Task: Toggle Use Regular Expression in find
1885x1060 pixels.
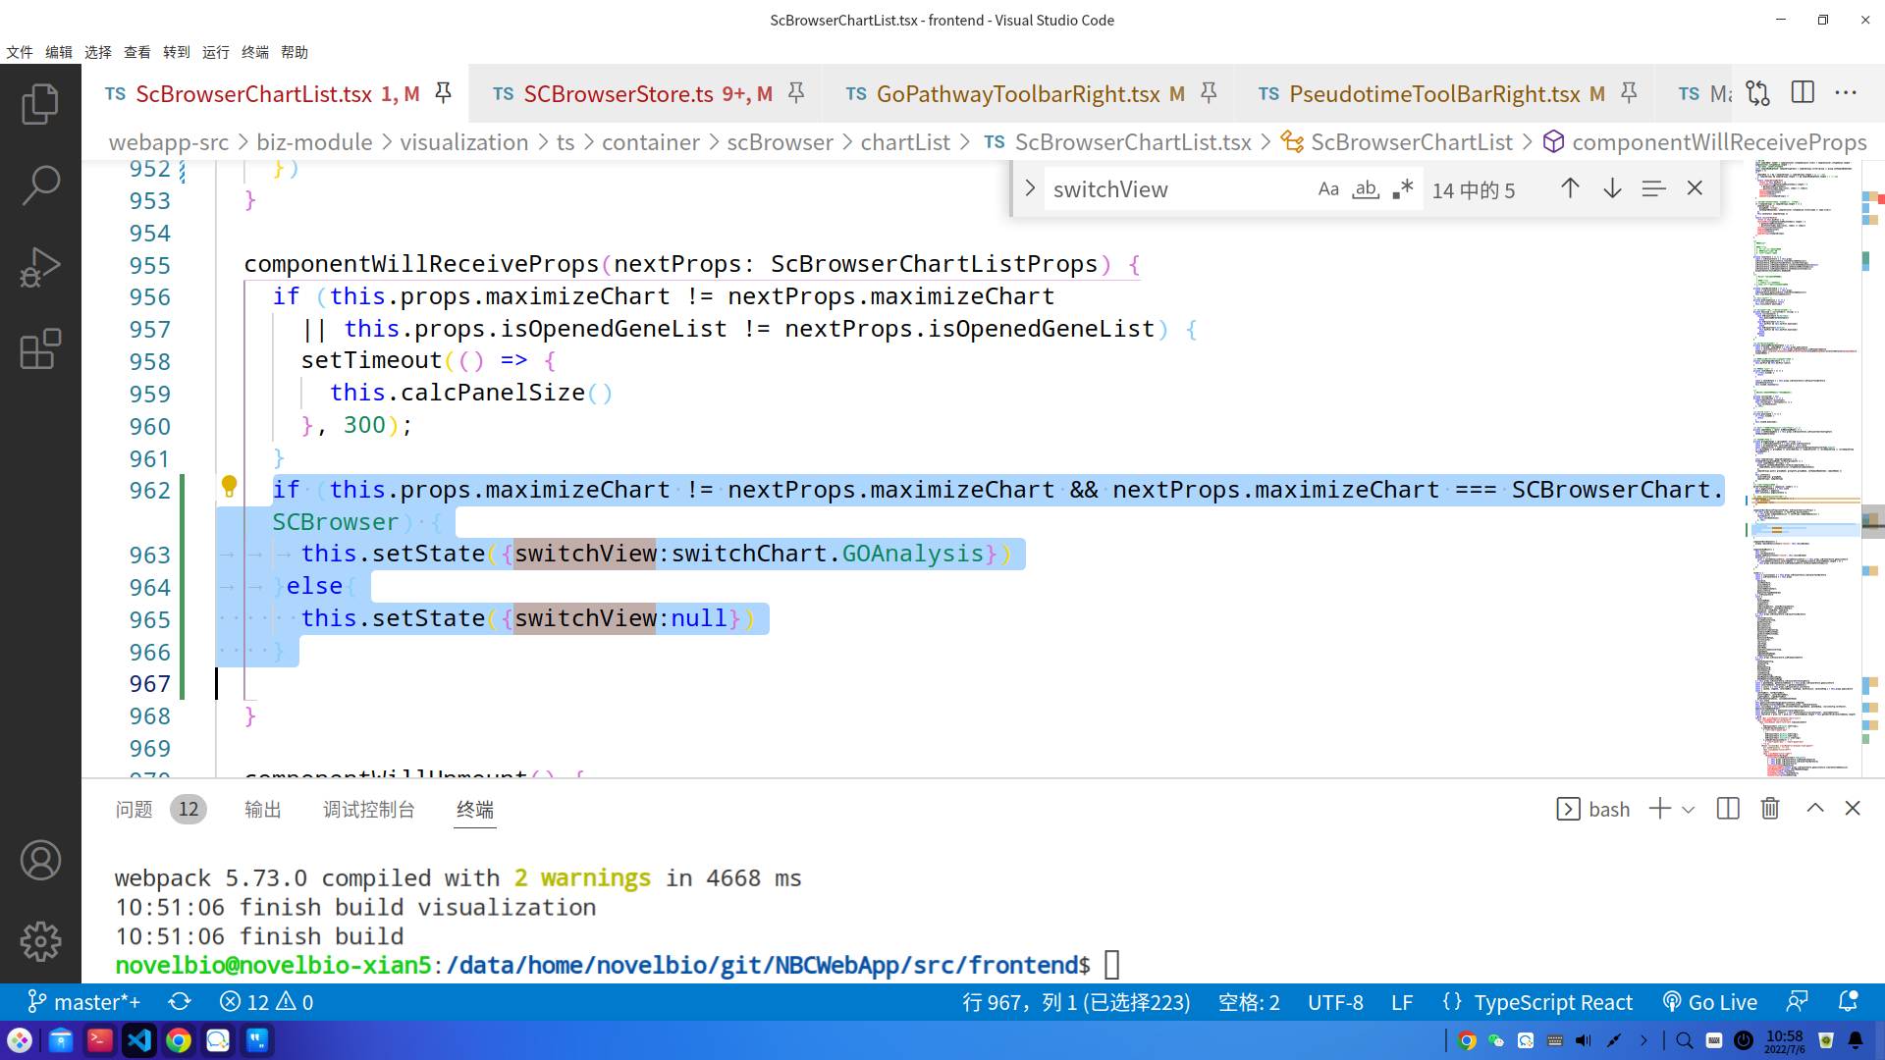Action: (x=1403, y=189)
